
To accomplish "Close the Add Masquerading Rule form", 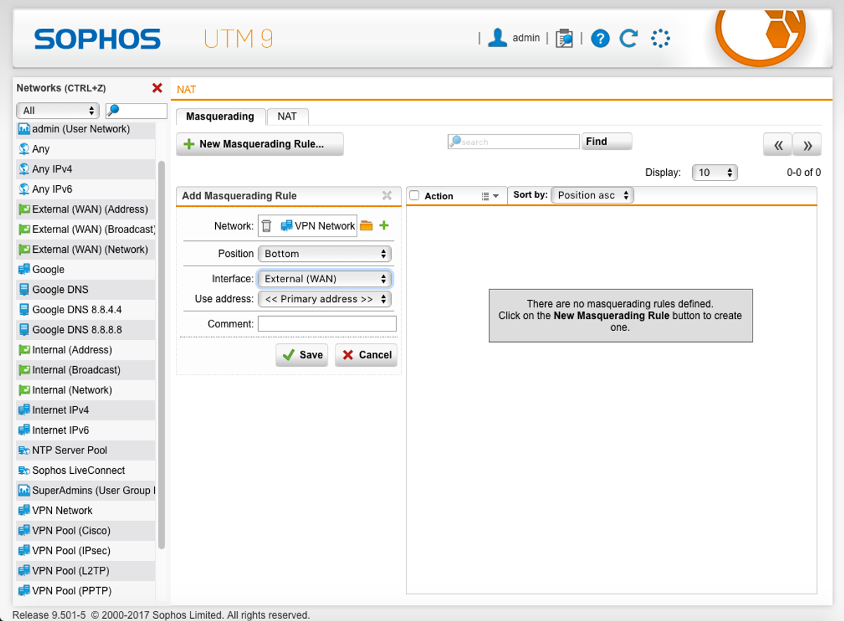I will coord(387,196).
